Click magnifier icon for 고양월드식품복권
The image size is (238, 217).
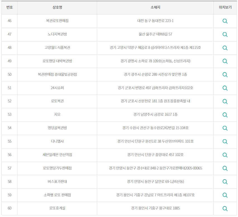click(x=225, y=48)
